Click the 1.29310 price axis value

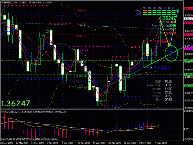pos(189,100)
